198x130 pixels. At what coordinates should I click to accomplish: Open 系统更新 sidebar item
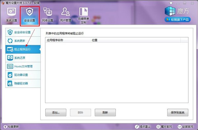point(23,41)
